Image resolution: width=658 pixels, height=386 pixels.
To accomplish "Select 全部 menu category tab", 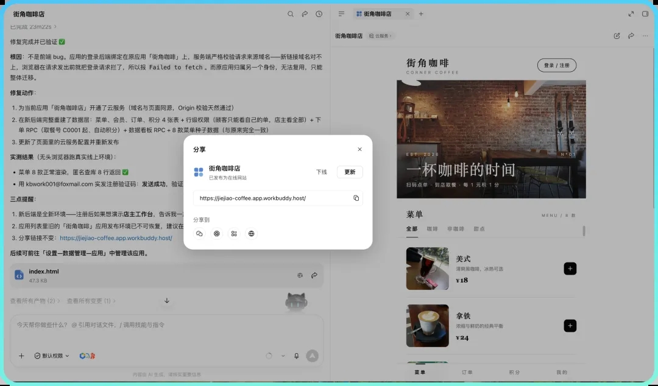I will click(412, 229).
